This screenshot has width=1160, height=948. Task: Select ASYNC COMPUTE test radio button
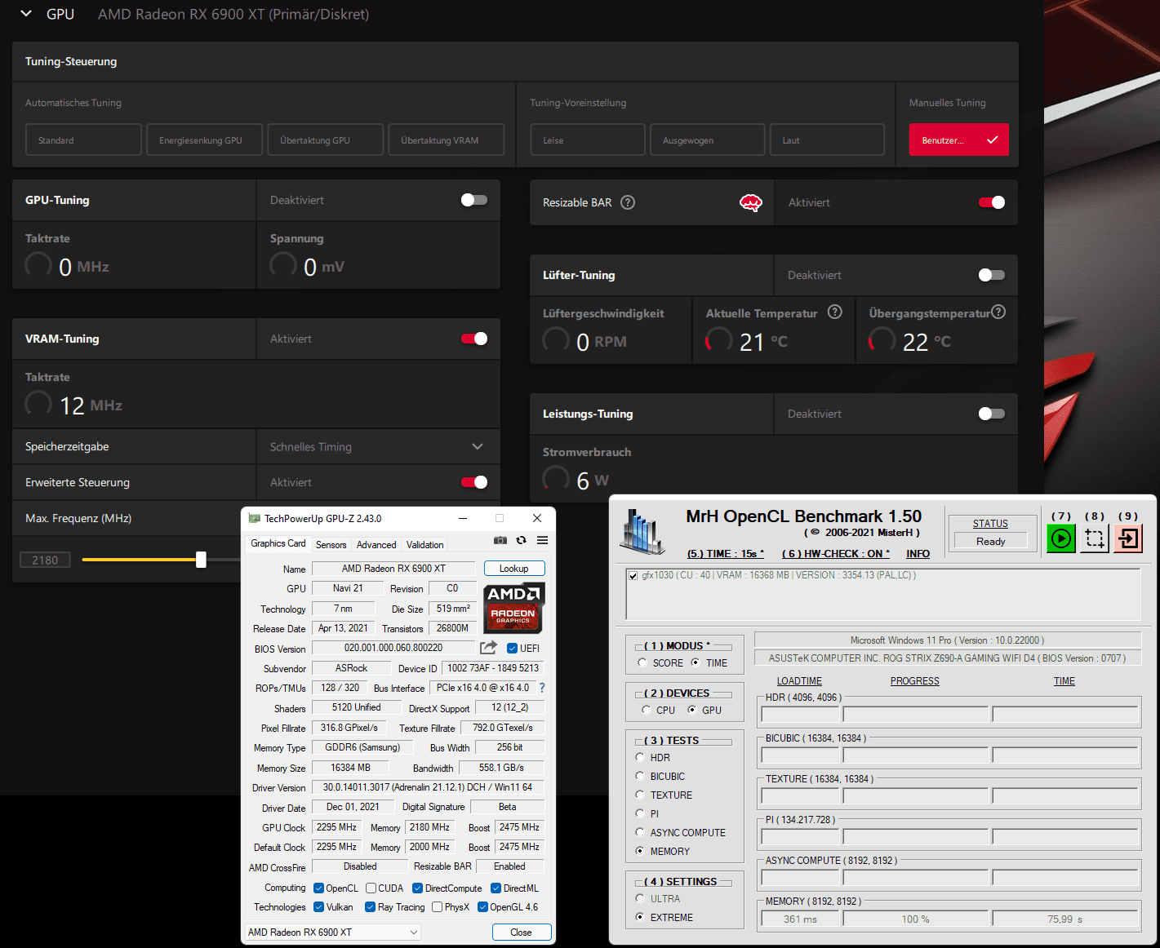(x=640, y=832)
